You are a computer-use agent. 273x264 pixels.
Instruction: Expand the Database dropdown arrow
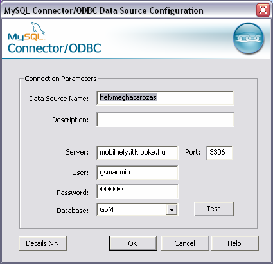[x=172, y=209]
